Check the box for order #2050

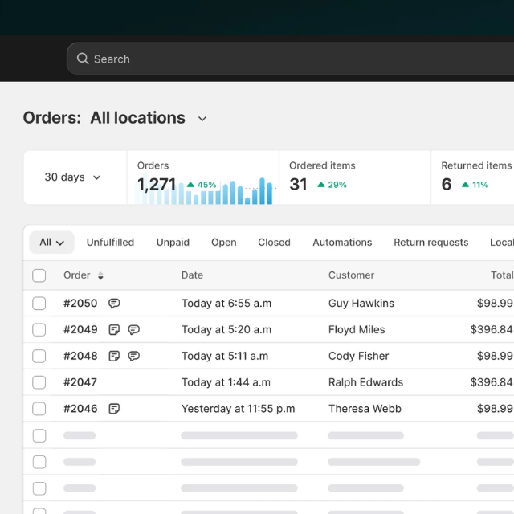(x=39, y=304)
